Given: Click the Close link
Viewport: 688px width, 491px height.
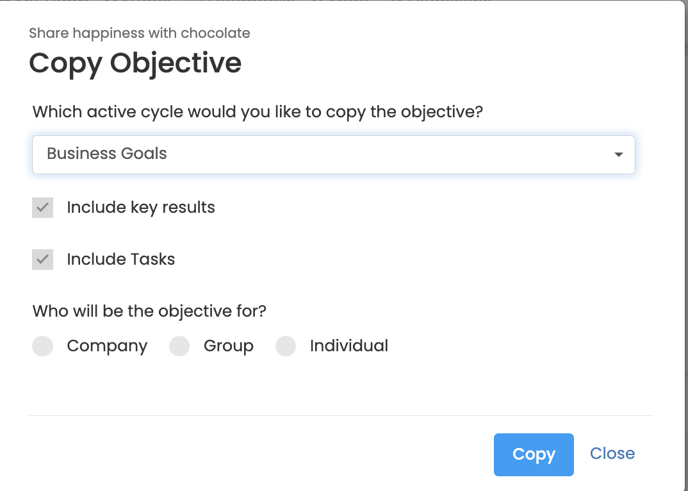Looking at the screenshot, I should [x=612, y=454].
